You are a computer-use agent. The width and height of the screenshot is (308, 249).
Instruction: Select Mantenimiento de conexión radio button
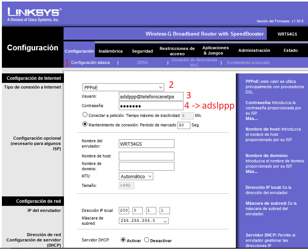(85, 124)
